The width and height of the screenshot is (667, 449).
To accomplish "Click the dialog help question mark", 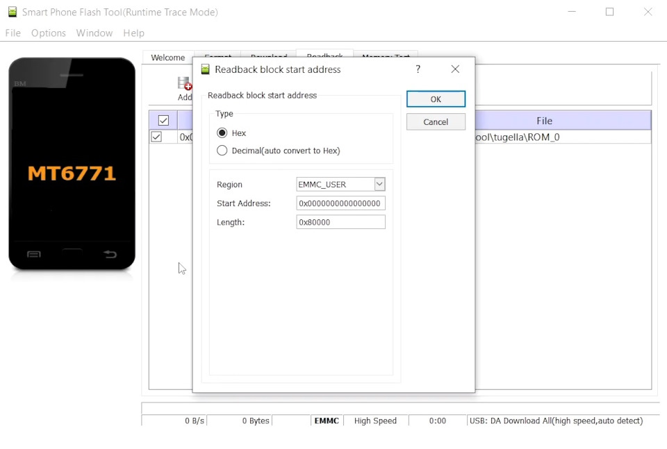I will (418, 69).
